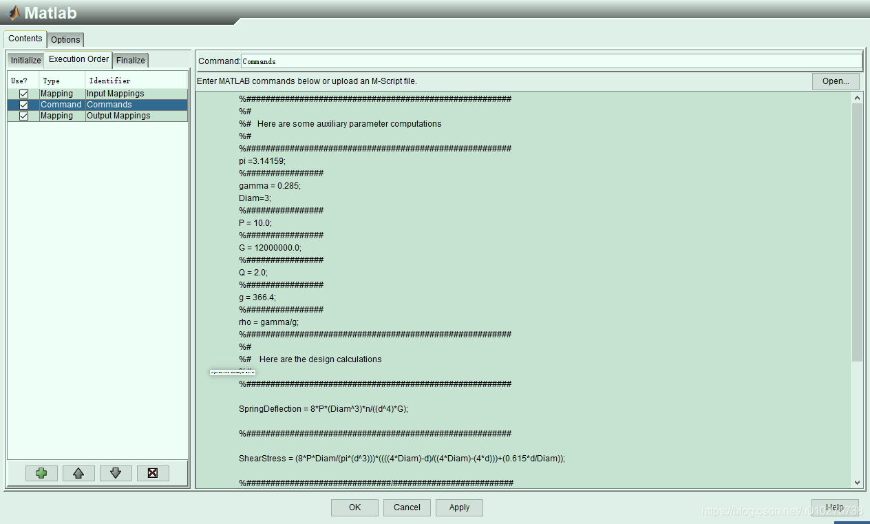Screen dimensions: 870x524
Task: Click the Apply button
Action: [x=459, y=507]
